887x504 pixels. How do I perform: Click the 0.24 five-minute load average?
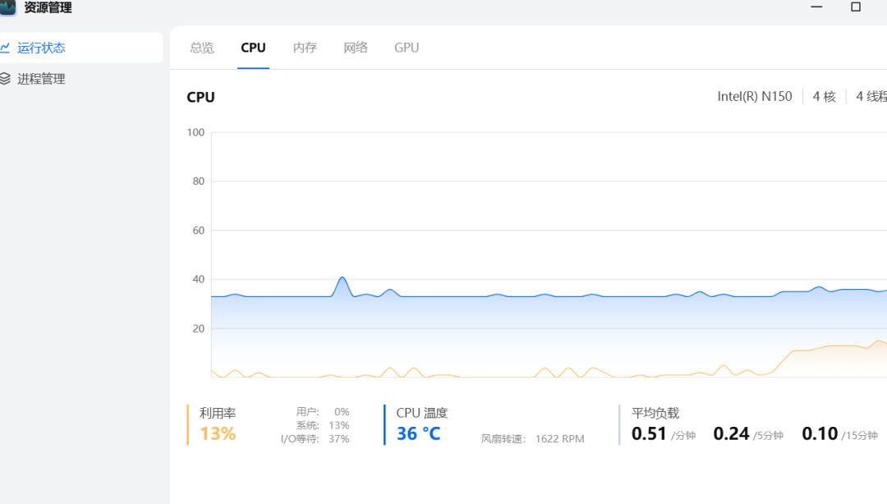[x=731, y=433]
